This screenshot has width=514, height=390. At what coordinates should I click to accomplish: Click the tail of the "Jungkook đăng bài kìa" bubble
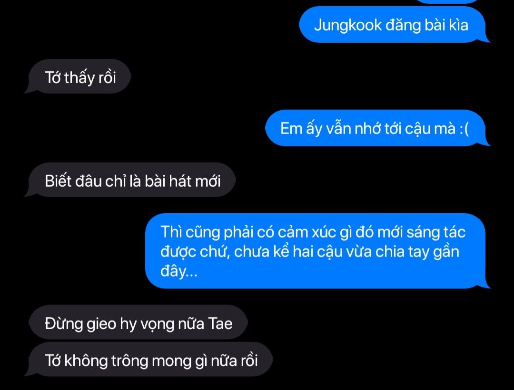(486, 39)
